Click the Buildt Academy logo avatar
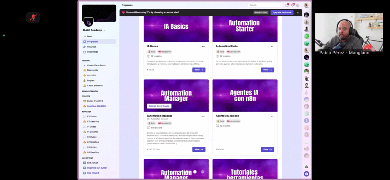Image resolution: width=390 pixels, height=180 pixels. click(x=88, y=22)
